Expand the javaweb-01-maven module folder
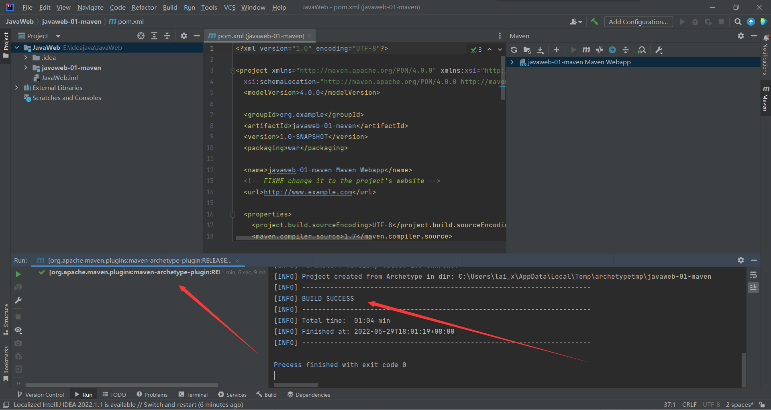Viewport: 771px width, 410px height. [x=26, y=67]
